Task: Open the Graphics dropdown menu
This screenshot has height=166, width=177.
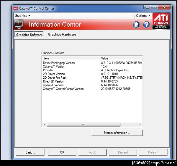Action: [22, 16]
